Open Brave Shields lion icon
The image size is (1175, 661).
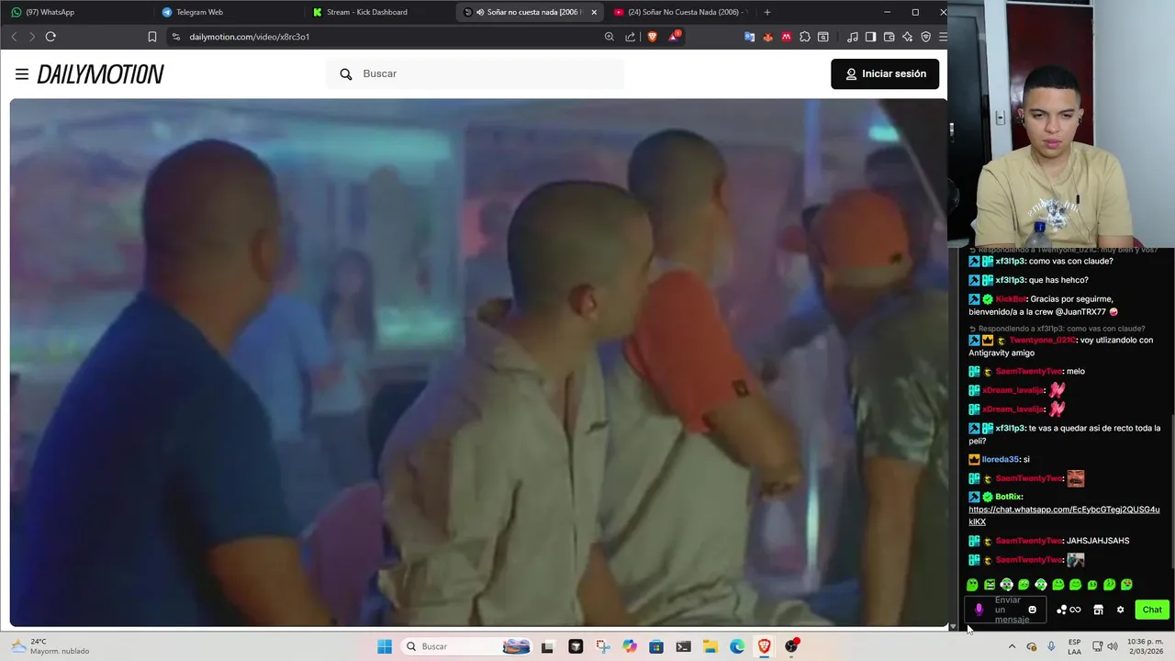(x=653, y=37)
